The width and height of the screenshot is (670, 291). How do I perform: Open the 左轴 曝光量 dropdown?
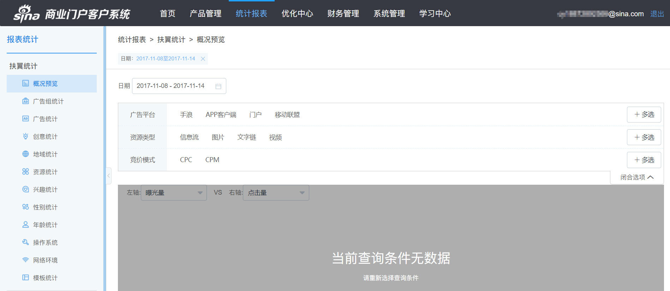tap(174, 193)
